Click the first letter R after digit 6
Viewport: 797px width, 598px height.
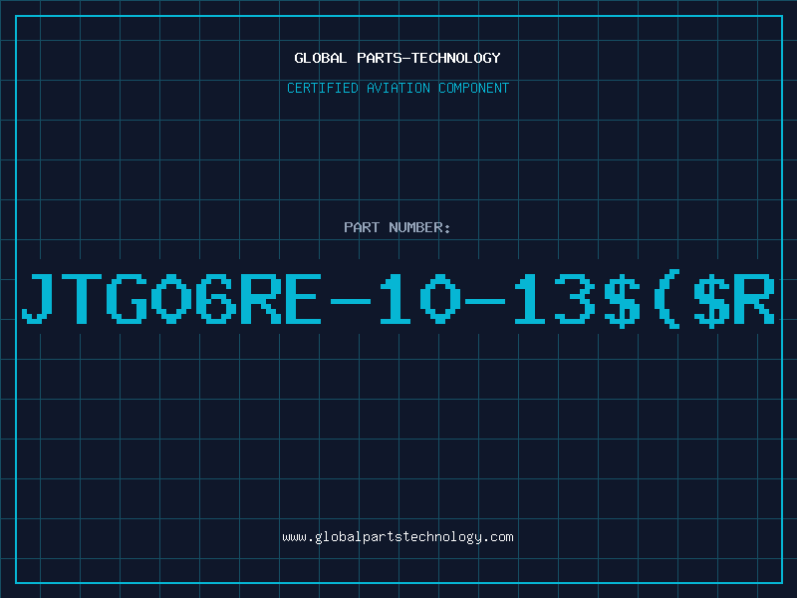(260, 299)
